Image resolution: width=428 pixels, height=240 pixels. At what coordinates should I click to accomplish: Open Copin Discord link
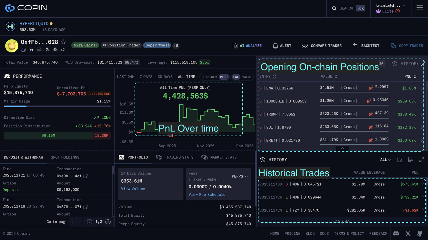tap(396, 234)
